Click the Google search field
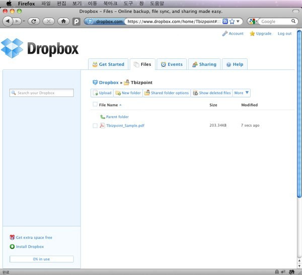The image size is (302, 275). tap(275, 21)
